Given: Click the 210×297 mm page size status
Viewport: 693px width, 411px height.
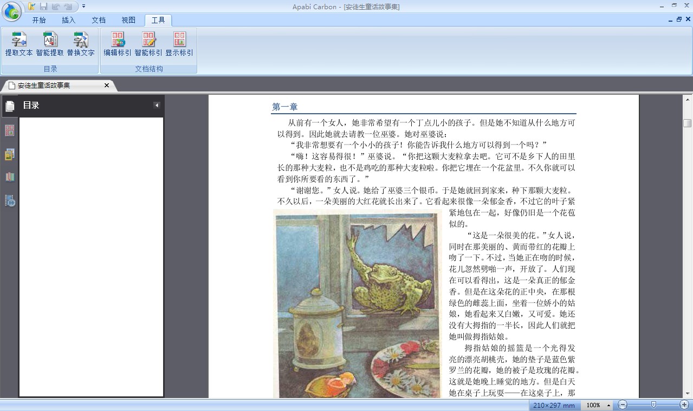Looking at the screenshot, I should pyautogui.click(x=554, y=405).
